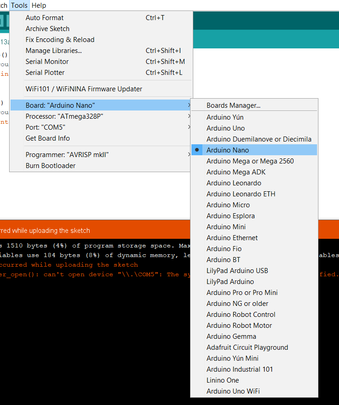The height and width of the screenshot is (405, 339).
Task: Select Archive Sketch menu entry
Action: point(101,29)
